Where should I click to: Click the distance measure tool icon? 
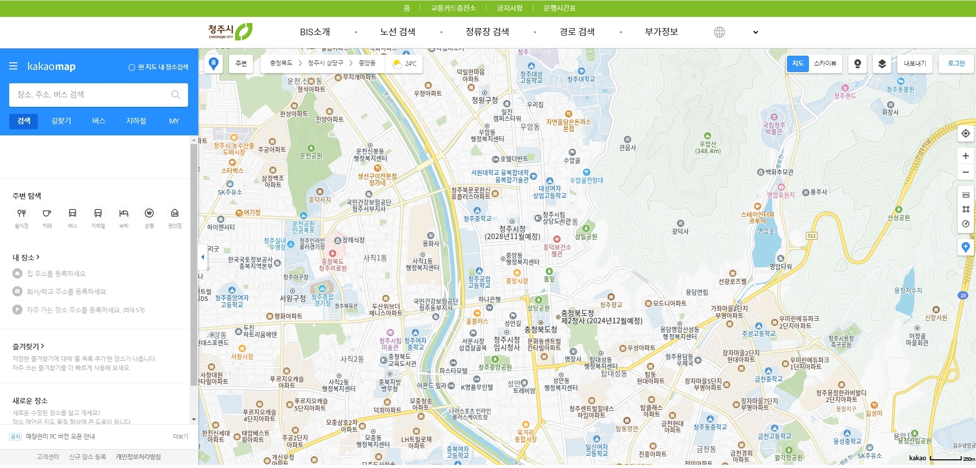click(x=965, y=195)
